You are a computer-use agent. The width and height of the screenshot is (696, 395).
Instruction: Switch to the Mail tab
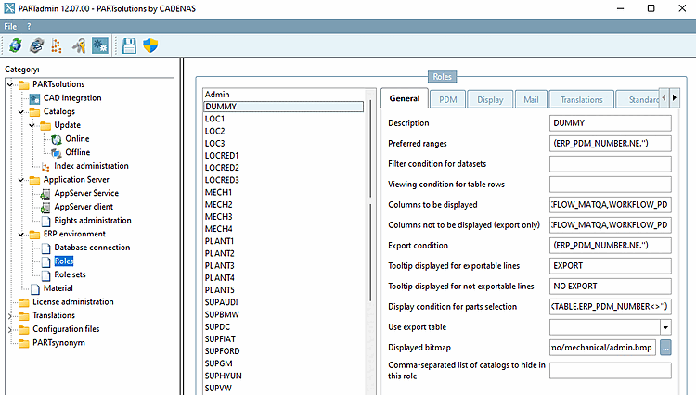[x=531, y=100]
